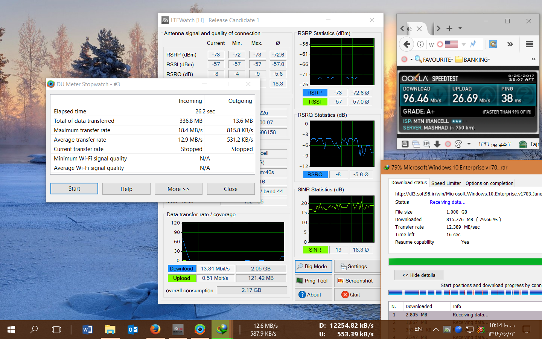Show hidden system tray icons
This screenshot has width=542, height=339.
[436, 330]
